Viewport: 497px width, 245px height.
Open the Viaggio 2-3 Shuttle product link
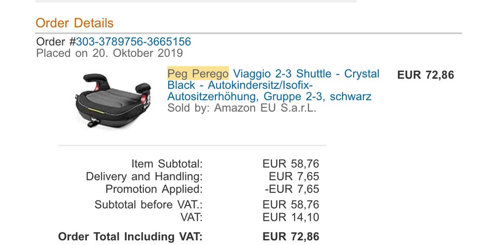305,74
